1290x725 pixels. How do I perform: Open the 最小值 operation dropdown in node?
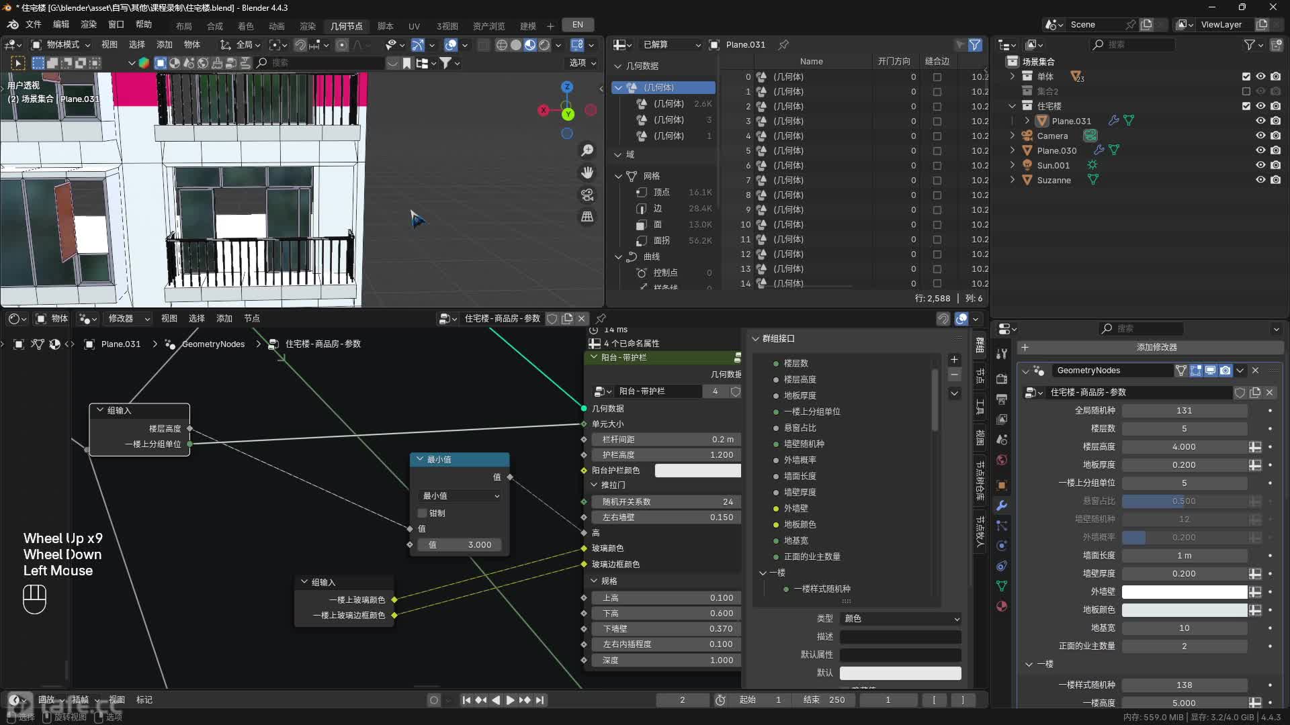pos(460,496)
